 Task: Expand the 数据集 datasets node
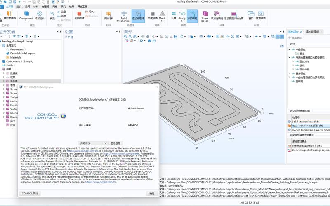tap(4, 73)
